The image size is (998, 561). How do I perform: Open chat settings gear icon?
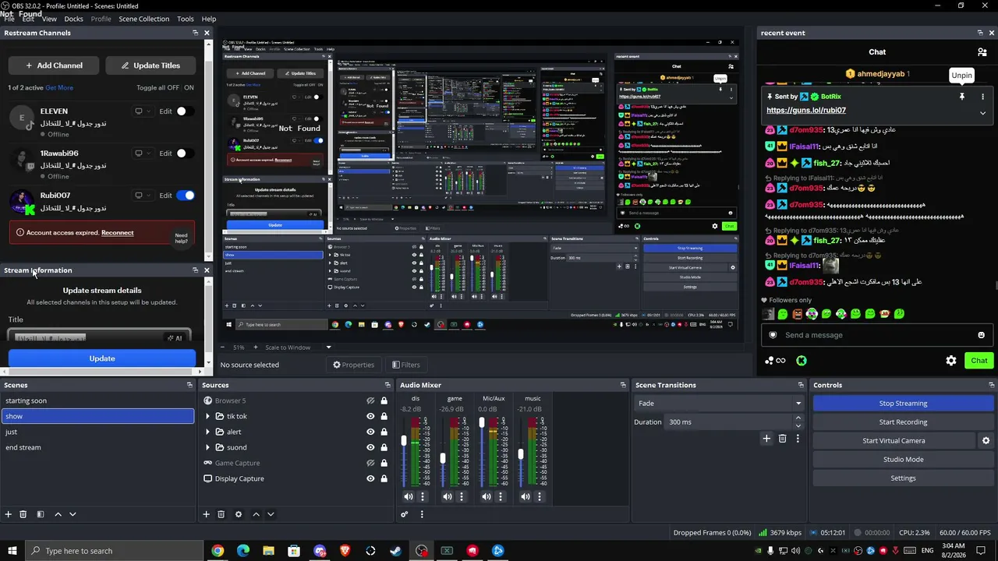pyautogui.click(x=951, y=361)
